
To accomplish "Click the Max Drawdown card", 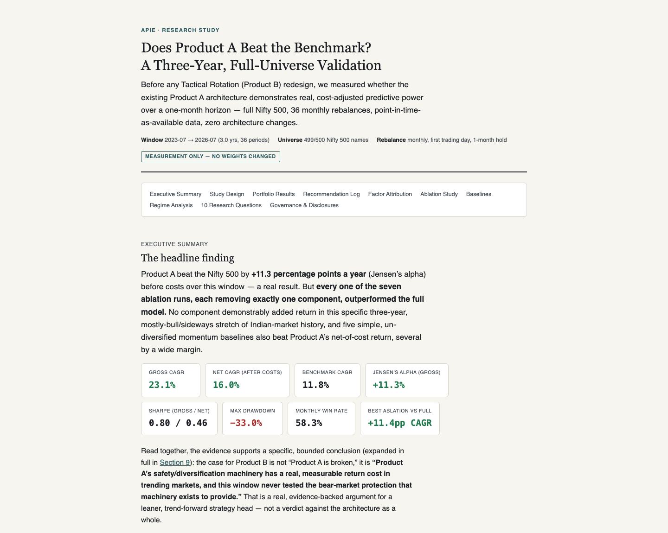I will 252,419.
